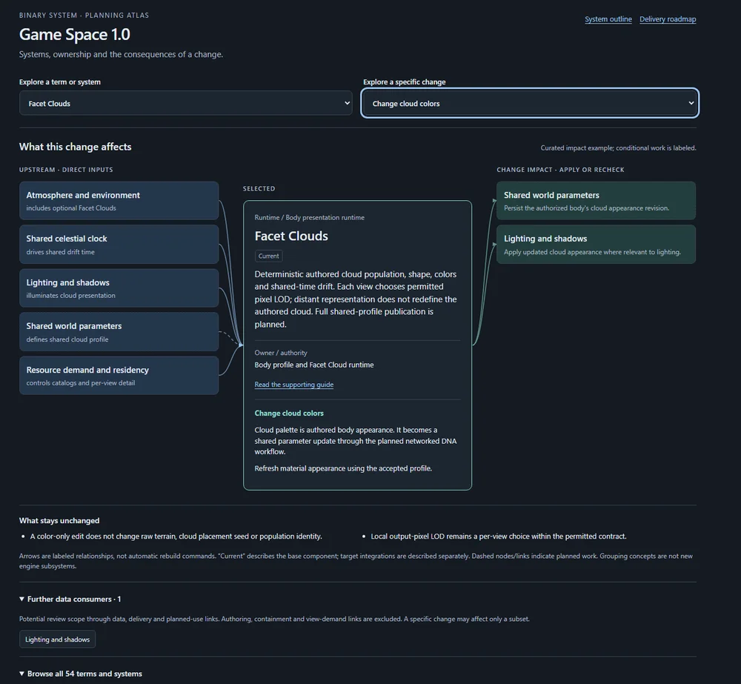Follow the Read the supporting guide link
The width and height of the screenshot is (741, 684).
[x=294, y=385]
